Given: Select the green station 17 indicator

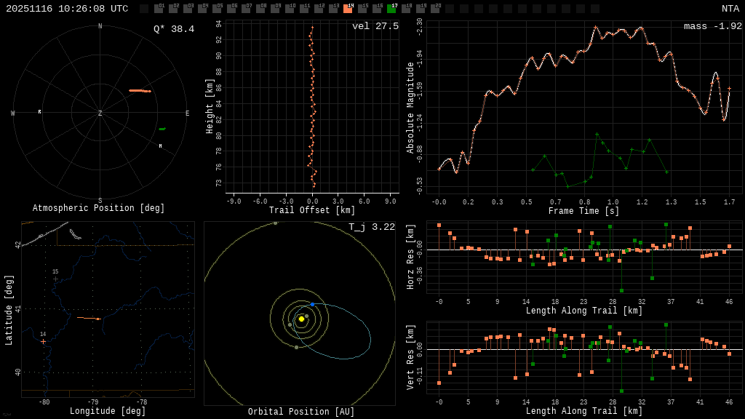Looking at the screenshot, I should tap(391, 9).
